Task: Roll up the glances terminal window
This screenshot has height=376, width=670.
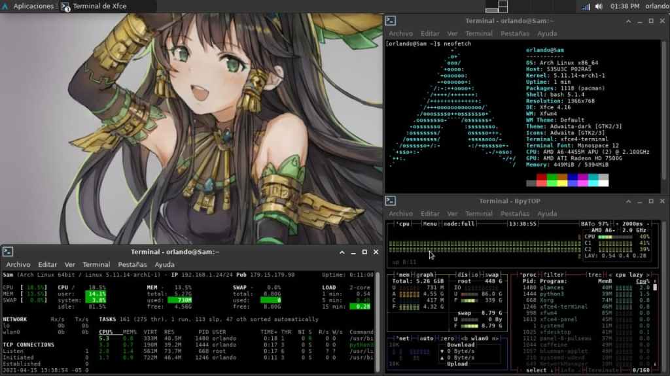Action: pyautogui.click(x=342, y=252)
